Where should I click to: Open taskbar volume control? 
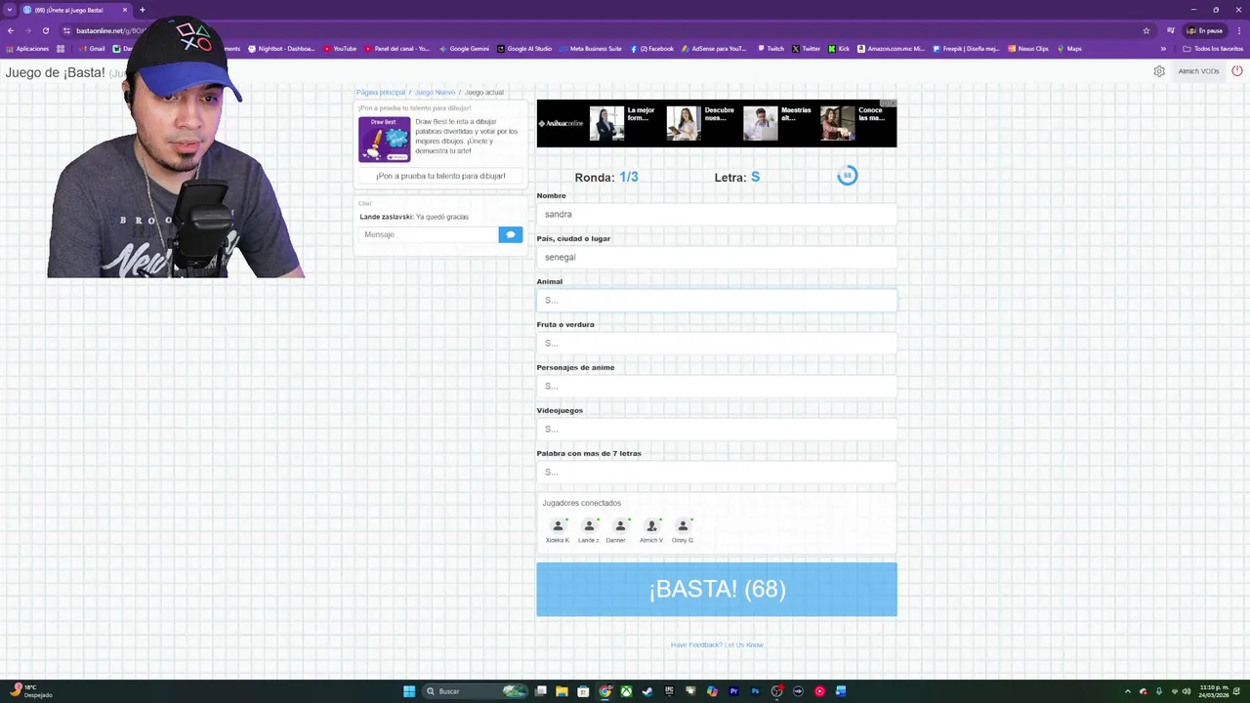pos(1187,691)
